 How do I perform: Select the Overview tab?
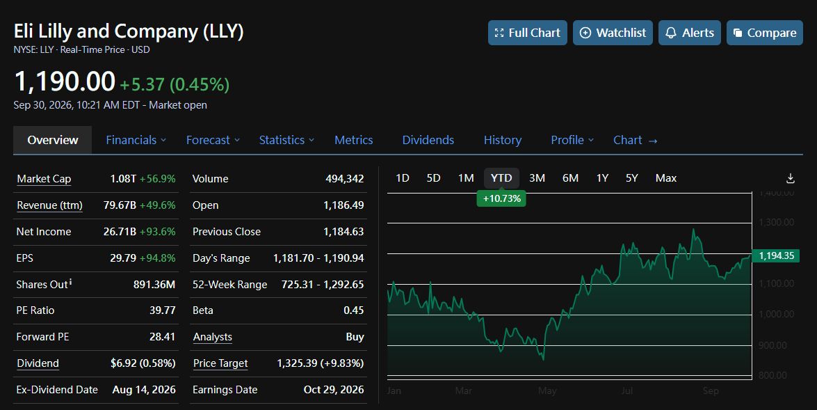click(53, 141)
